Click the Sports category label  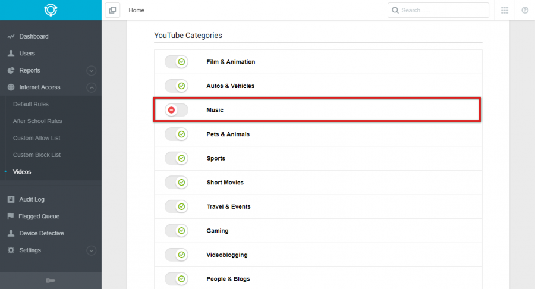[x=216, y=158]
